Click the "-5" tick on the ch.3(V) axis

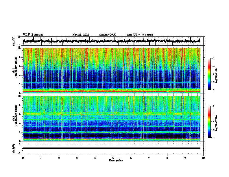click(19, 153)
